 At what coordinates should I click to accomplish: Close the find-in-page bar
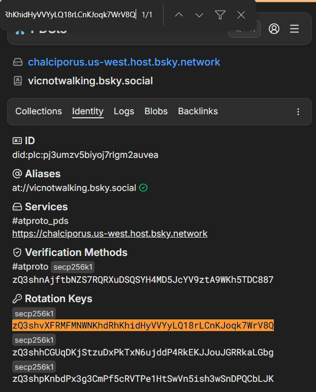coord(241,15)
